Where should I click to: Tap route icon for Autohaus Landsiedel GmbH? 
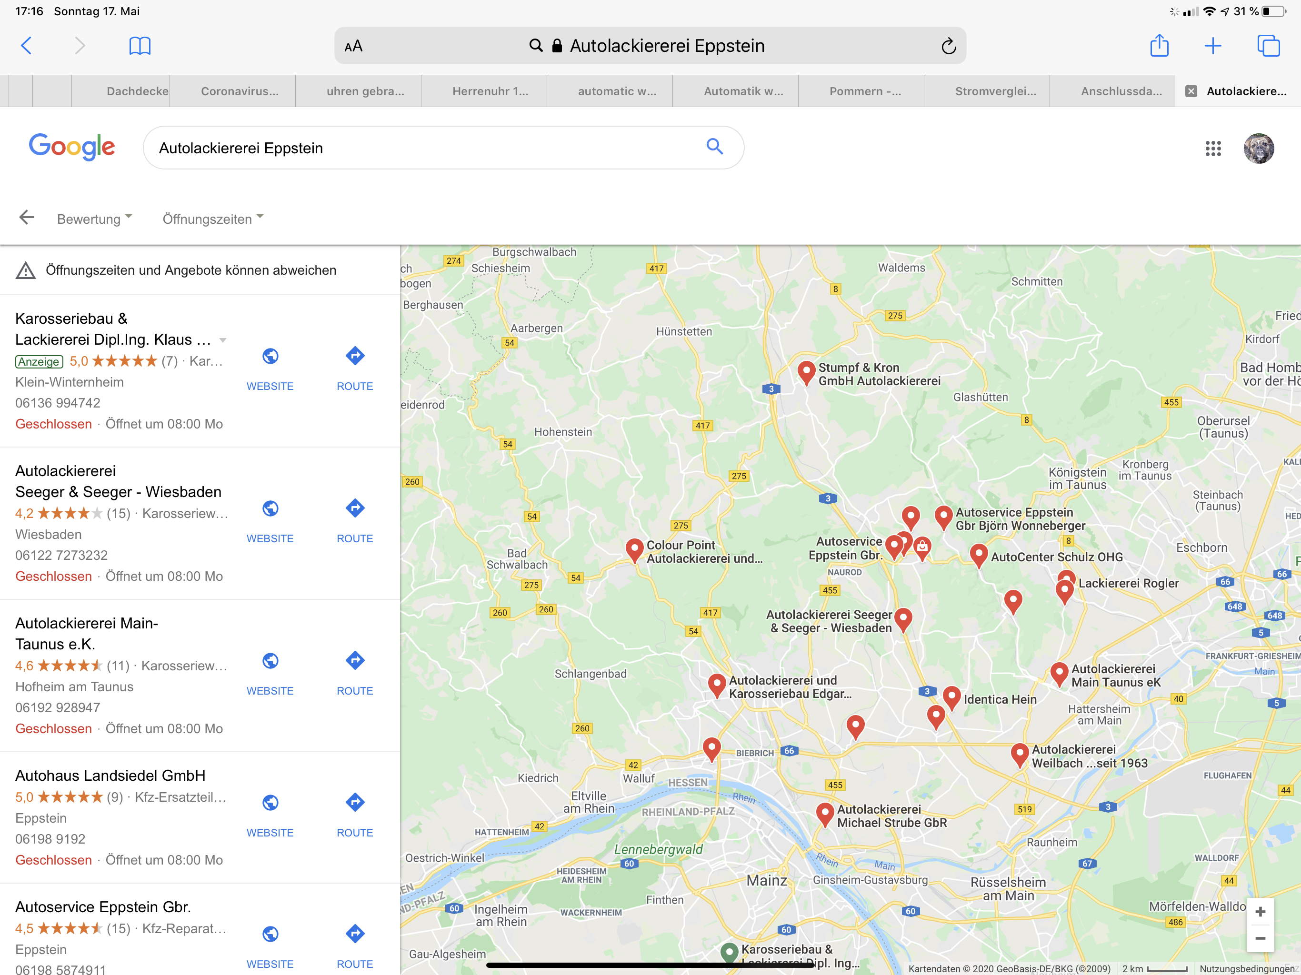click(x=355, y=803)
